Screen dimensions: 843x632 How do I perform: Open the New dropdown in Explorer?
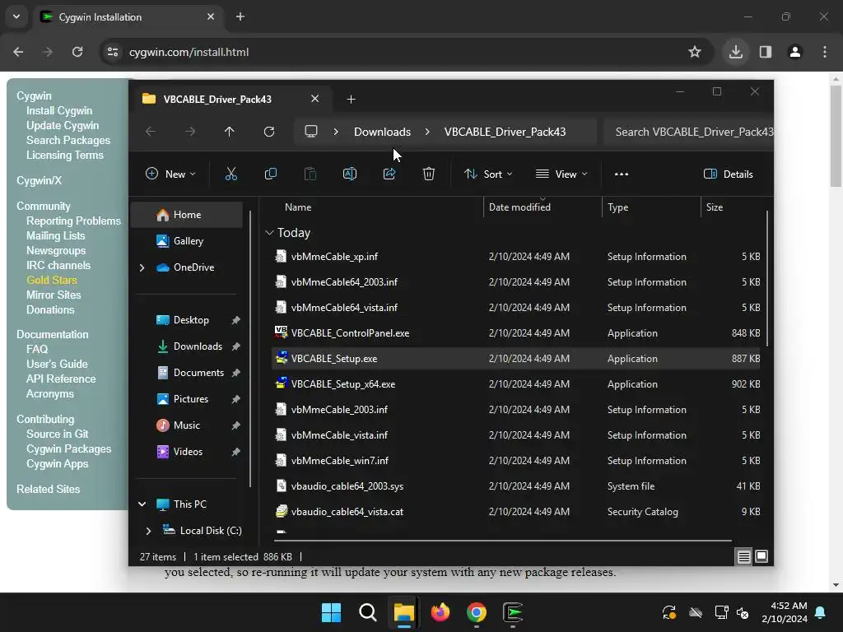(x=170, y=174)
